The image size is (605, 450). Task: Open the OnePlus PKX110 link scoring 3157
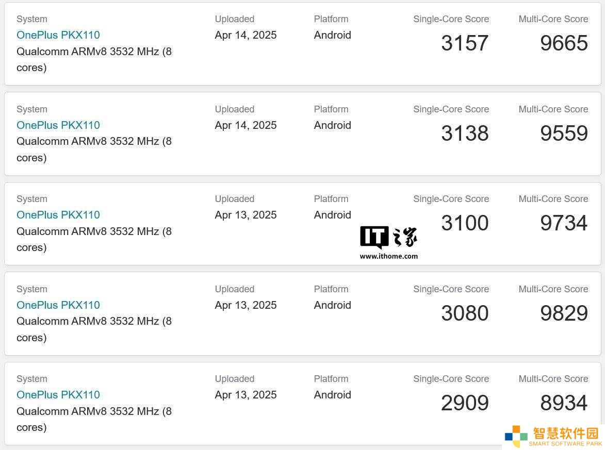pos(58,35)
